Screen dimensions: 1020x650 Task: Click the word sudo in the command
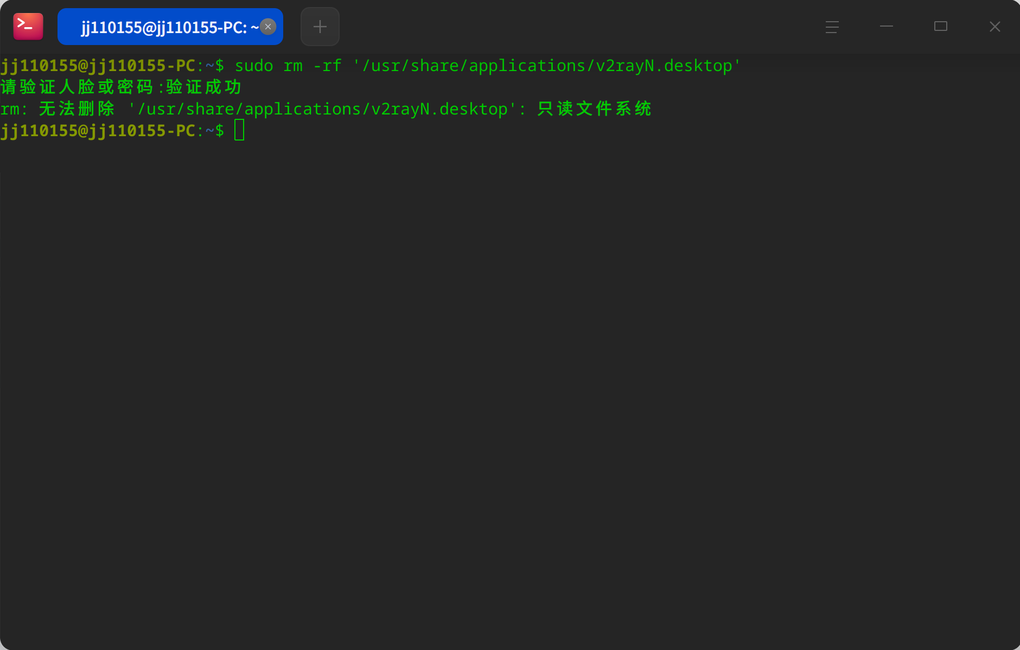point(254,66)
